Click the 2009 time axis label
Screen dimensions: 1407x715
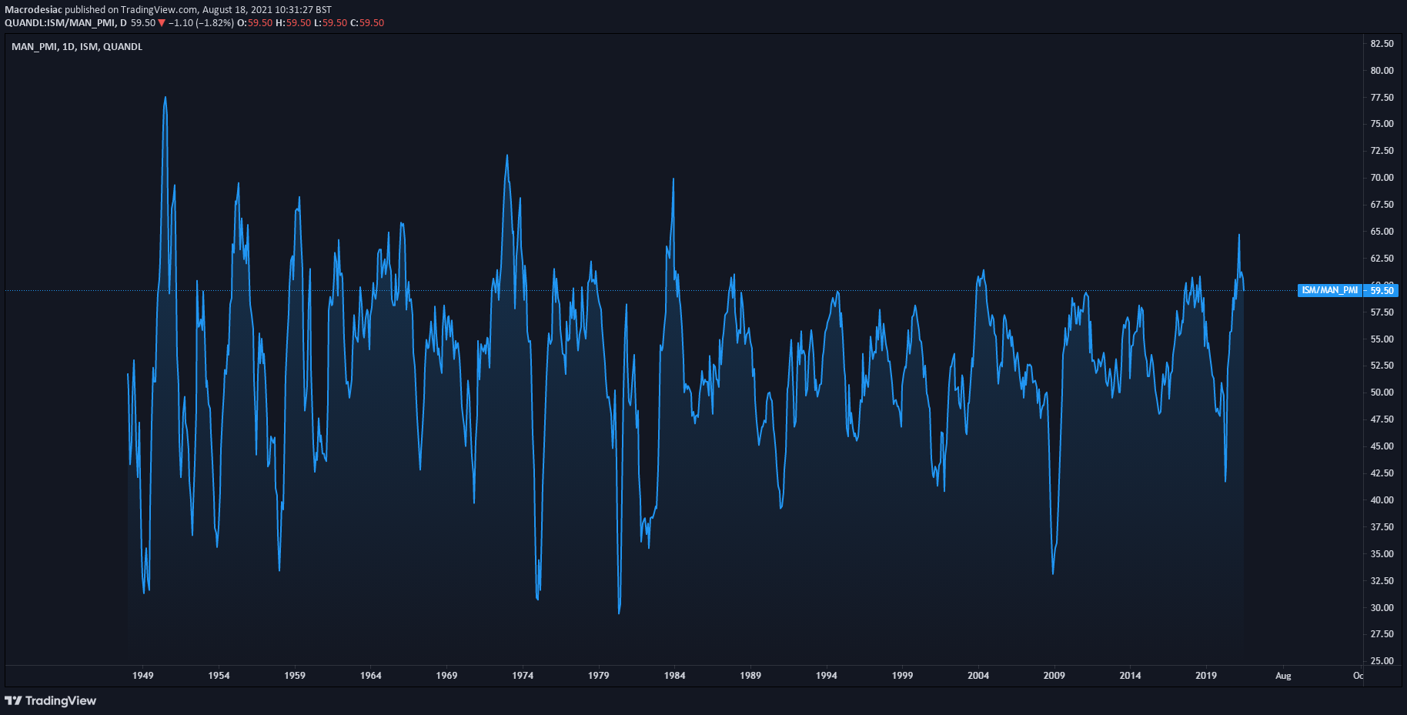point(1054,676)
